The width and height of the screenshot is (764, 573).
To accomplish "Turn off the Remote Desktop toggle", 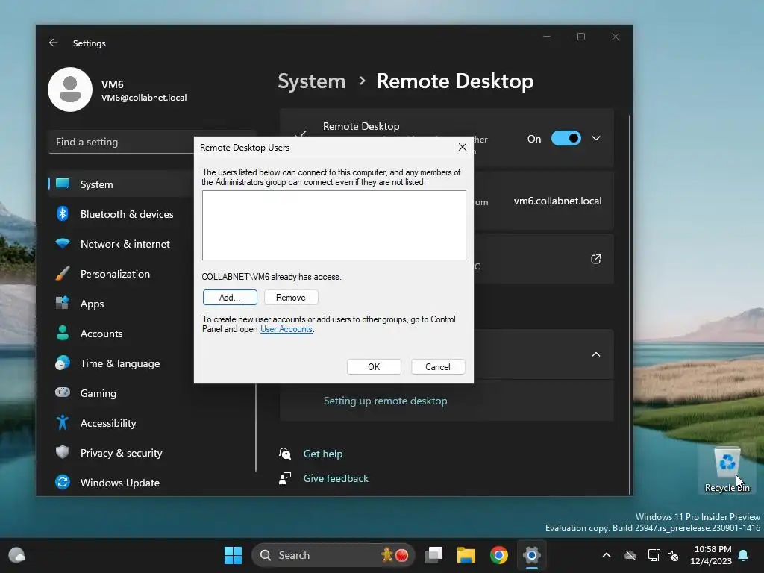I will tap(566, 138).
